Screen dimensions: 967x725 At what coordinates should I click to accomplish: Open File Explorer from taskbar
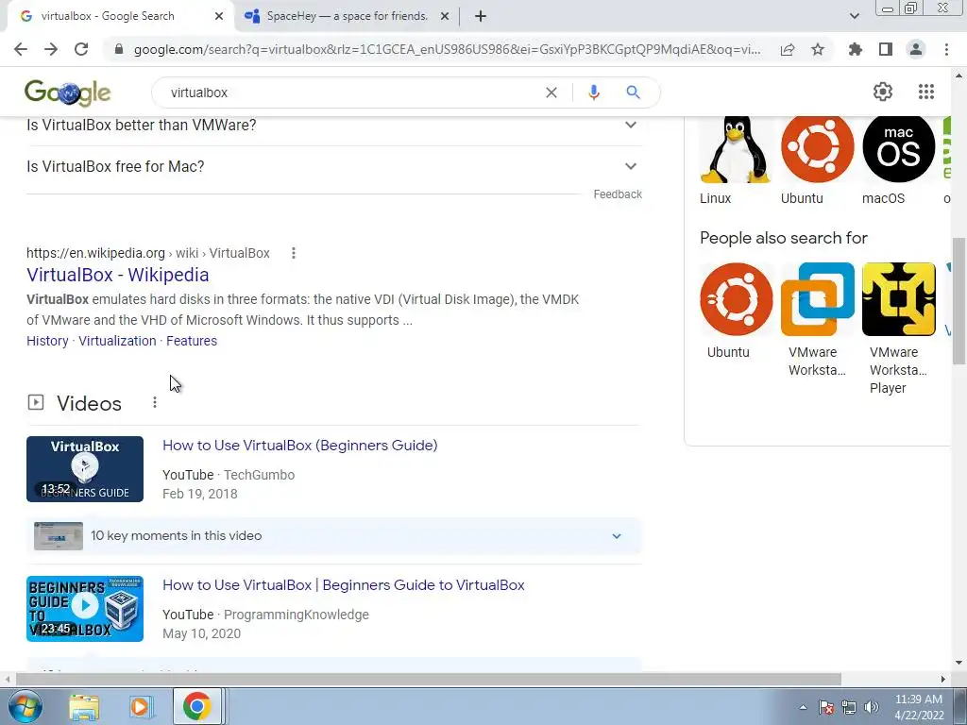(x=84, y=707)
